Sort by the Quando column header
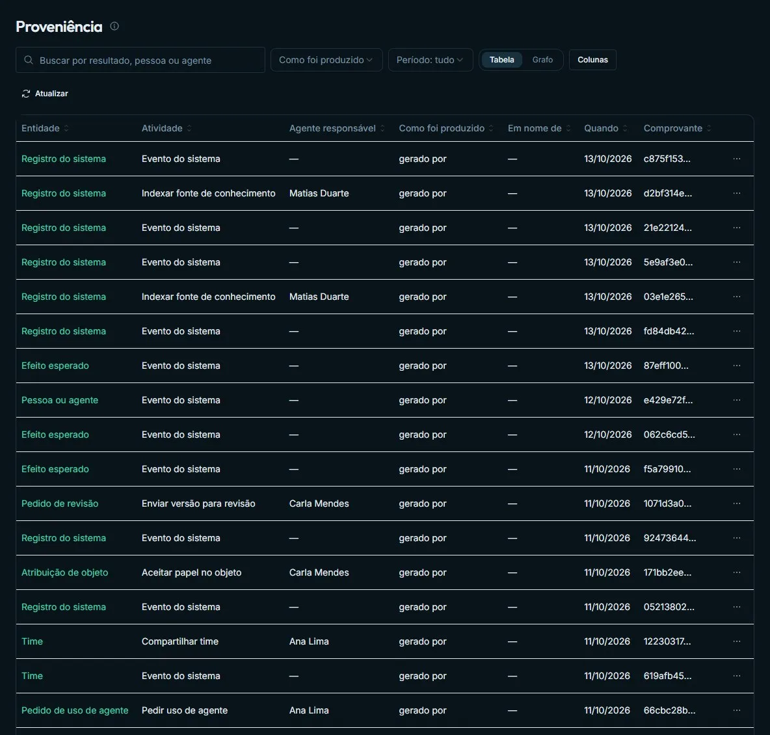 [605, 128]
